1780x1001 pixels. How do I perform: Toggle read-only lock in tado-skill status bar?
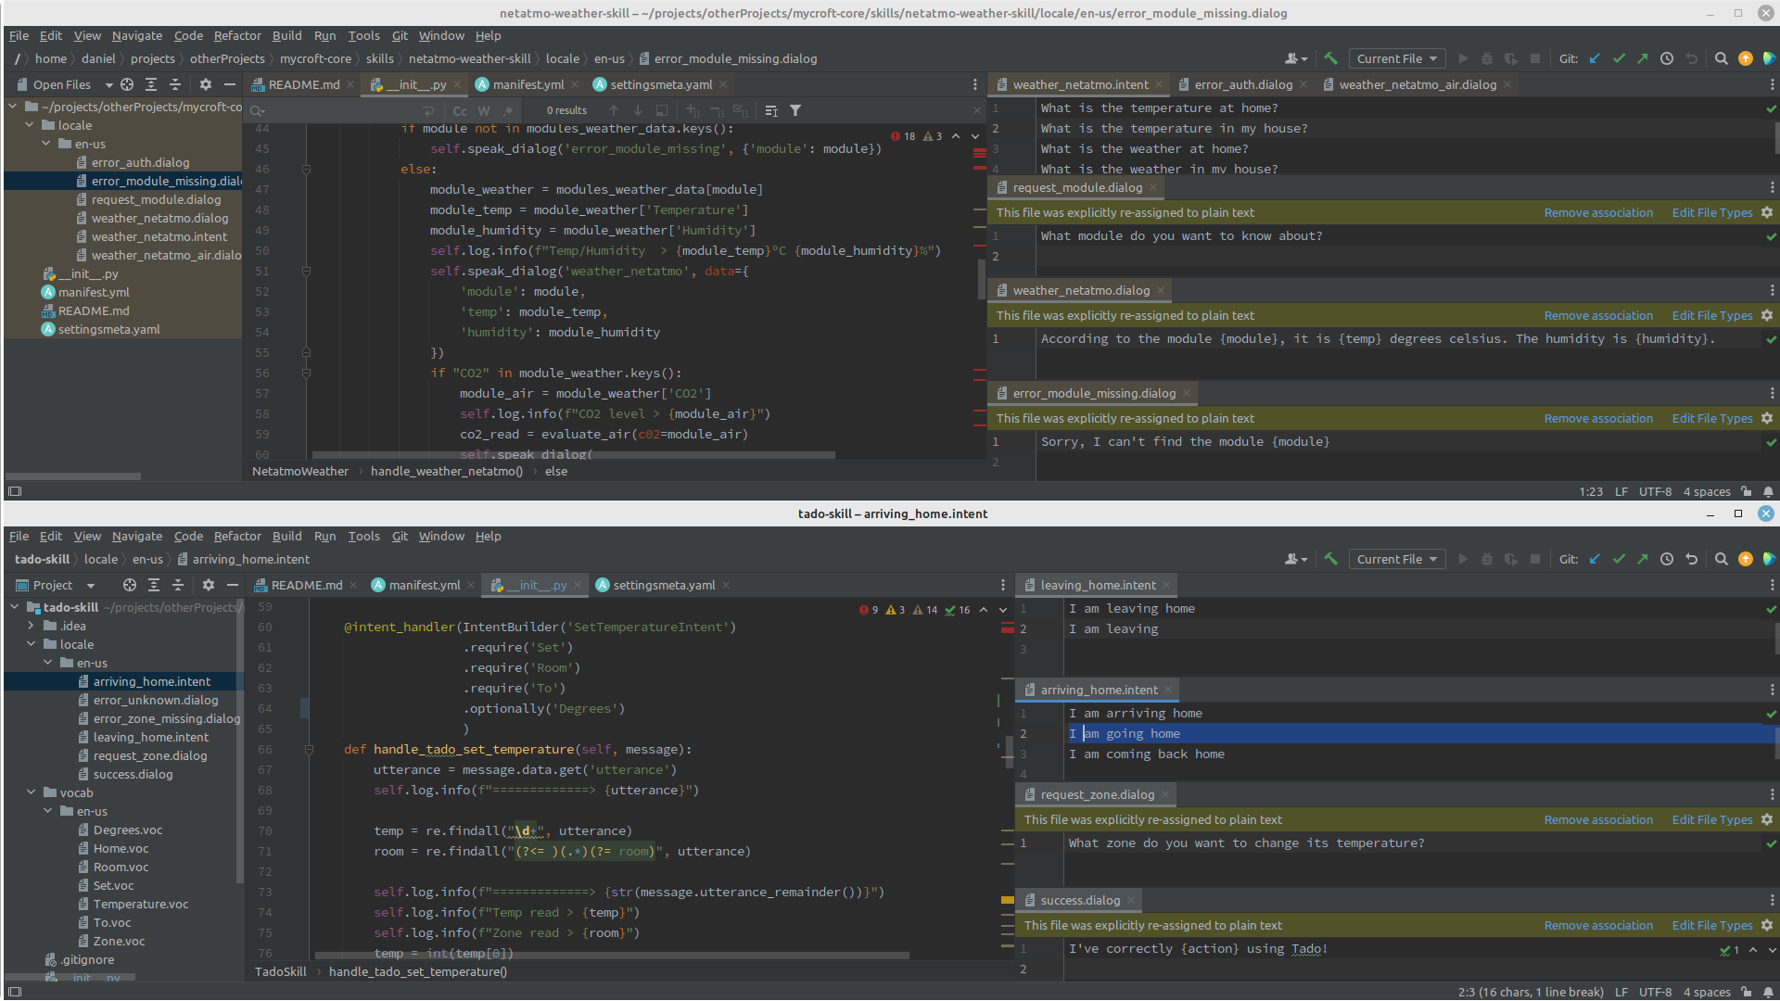pyautogui.click(x=1747, y=992)
